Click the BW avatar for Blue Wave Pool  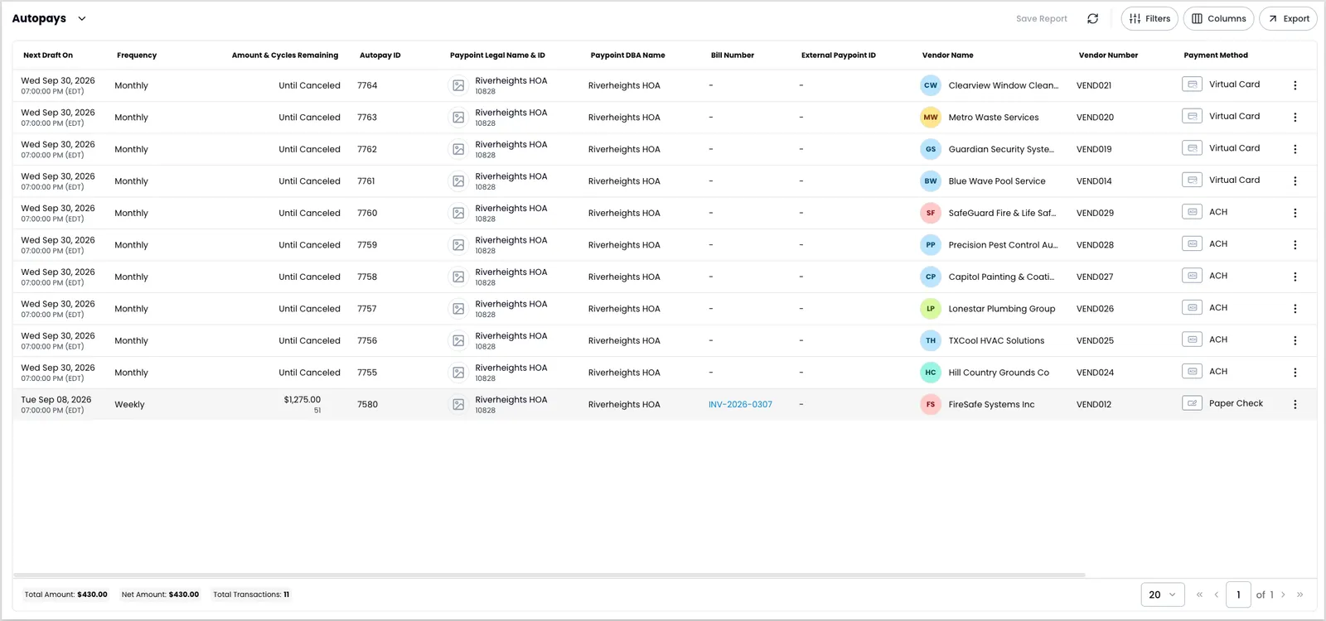pos(931,181)
